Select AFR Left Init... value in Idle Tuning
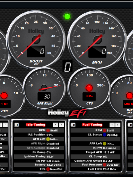Screen dimensions: 133x177 pos(54,139)
